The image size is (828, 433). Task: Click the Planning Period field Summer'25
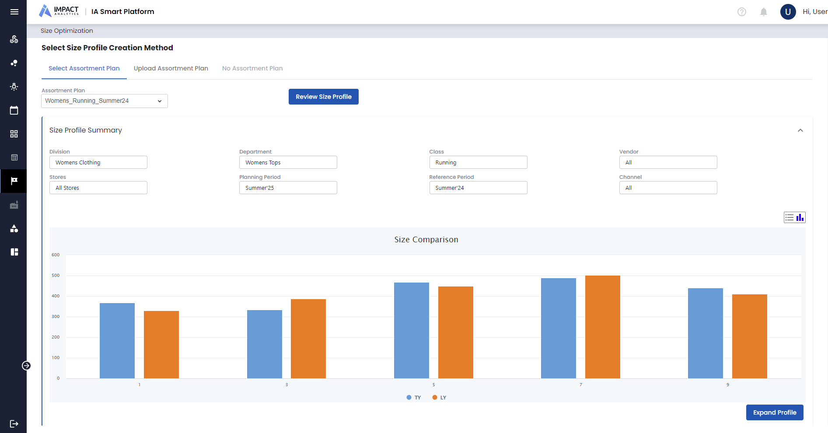(288, 188)
